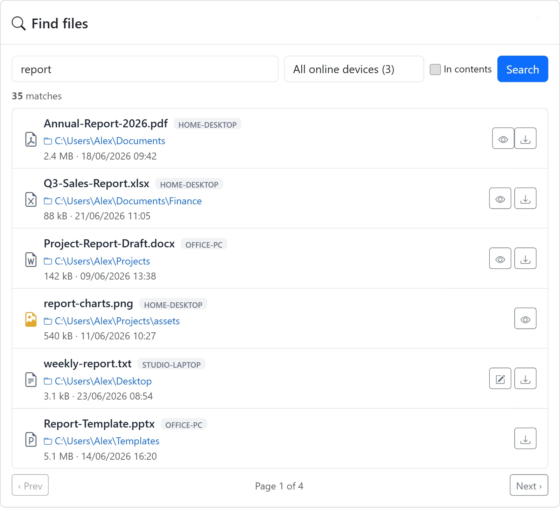Click the 35 matches count

(x=37, y=96)
